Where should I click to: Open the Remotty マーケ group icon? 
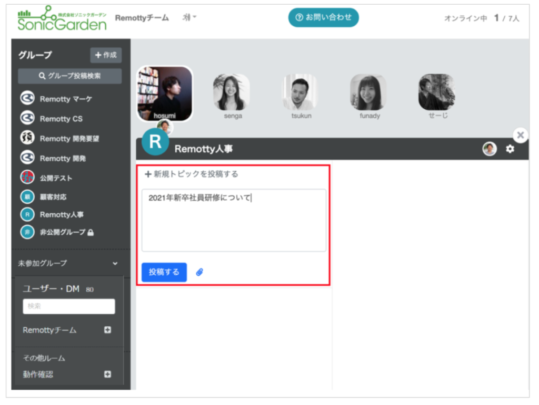click(x=27, y=98)
